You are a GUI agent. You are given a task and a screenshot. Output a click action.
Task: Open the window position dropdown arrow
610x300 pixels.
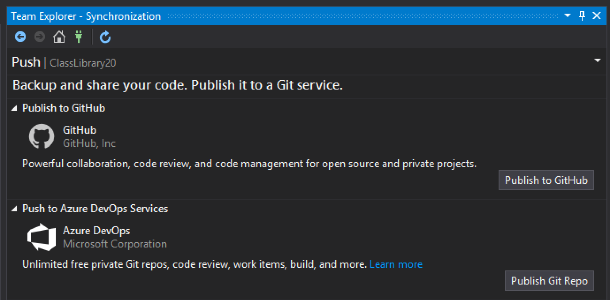[x=568, y=16]
